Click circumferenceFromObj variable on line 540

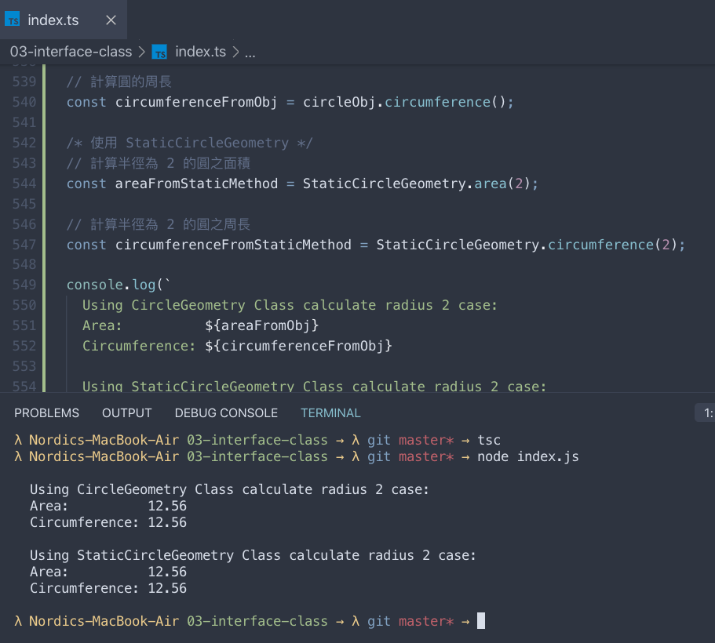coord(196,102)
